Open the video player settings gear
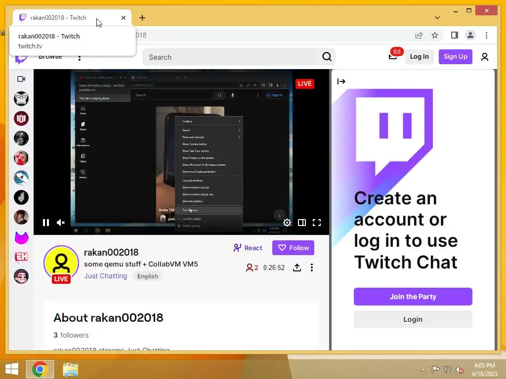Viewport: 506px width, 379px height. click(x=287, y=223)
